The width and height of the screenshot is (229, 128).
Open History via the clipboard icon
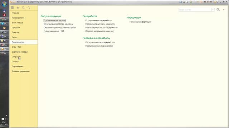tap(23, 7)
